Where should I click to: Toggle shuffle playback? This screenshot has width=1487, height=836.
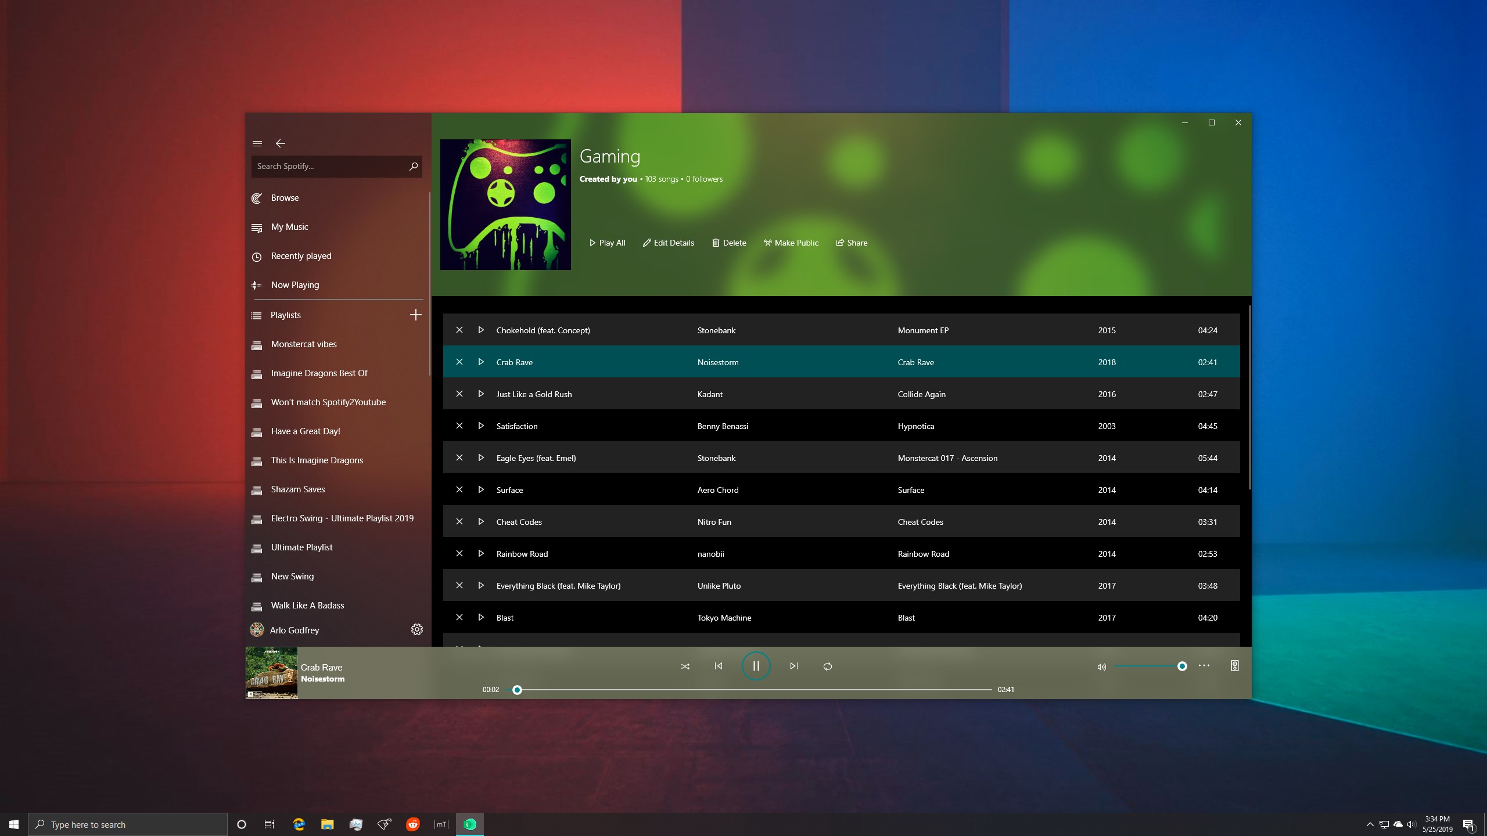pos(685,666)
